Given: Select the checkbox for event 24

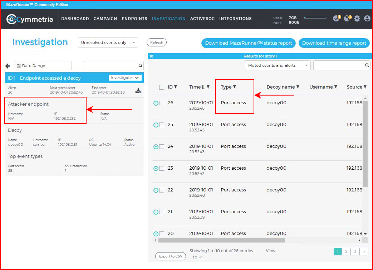Looking at the screenshot, I should [162, 147].
